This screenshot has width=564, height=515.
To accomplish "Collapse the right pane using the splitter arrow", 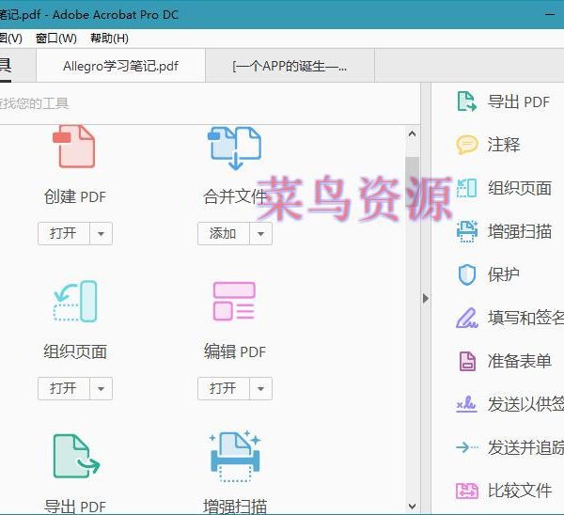I will point(425,298).
